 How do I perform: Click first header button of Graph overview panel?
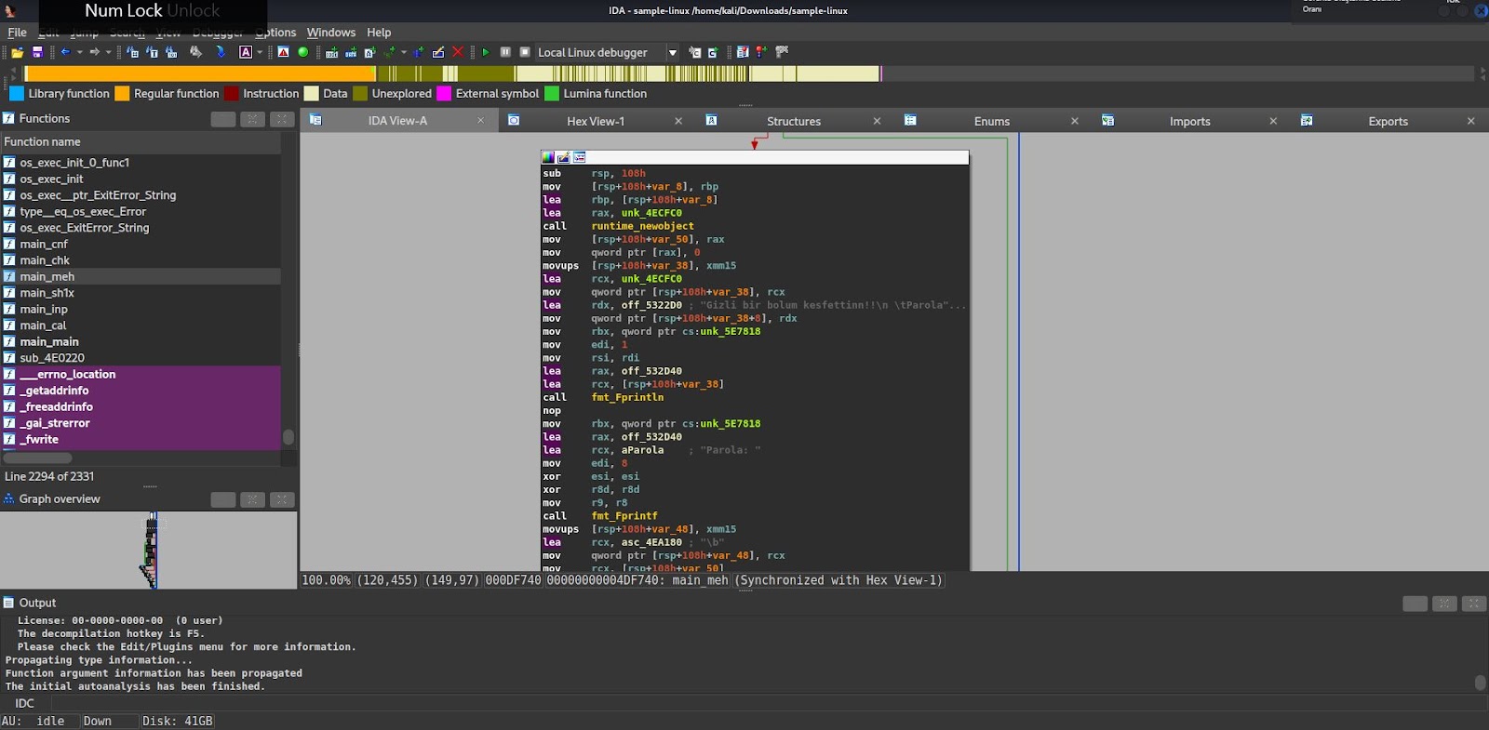coord(223,499)
